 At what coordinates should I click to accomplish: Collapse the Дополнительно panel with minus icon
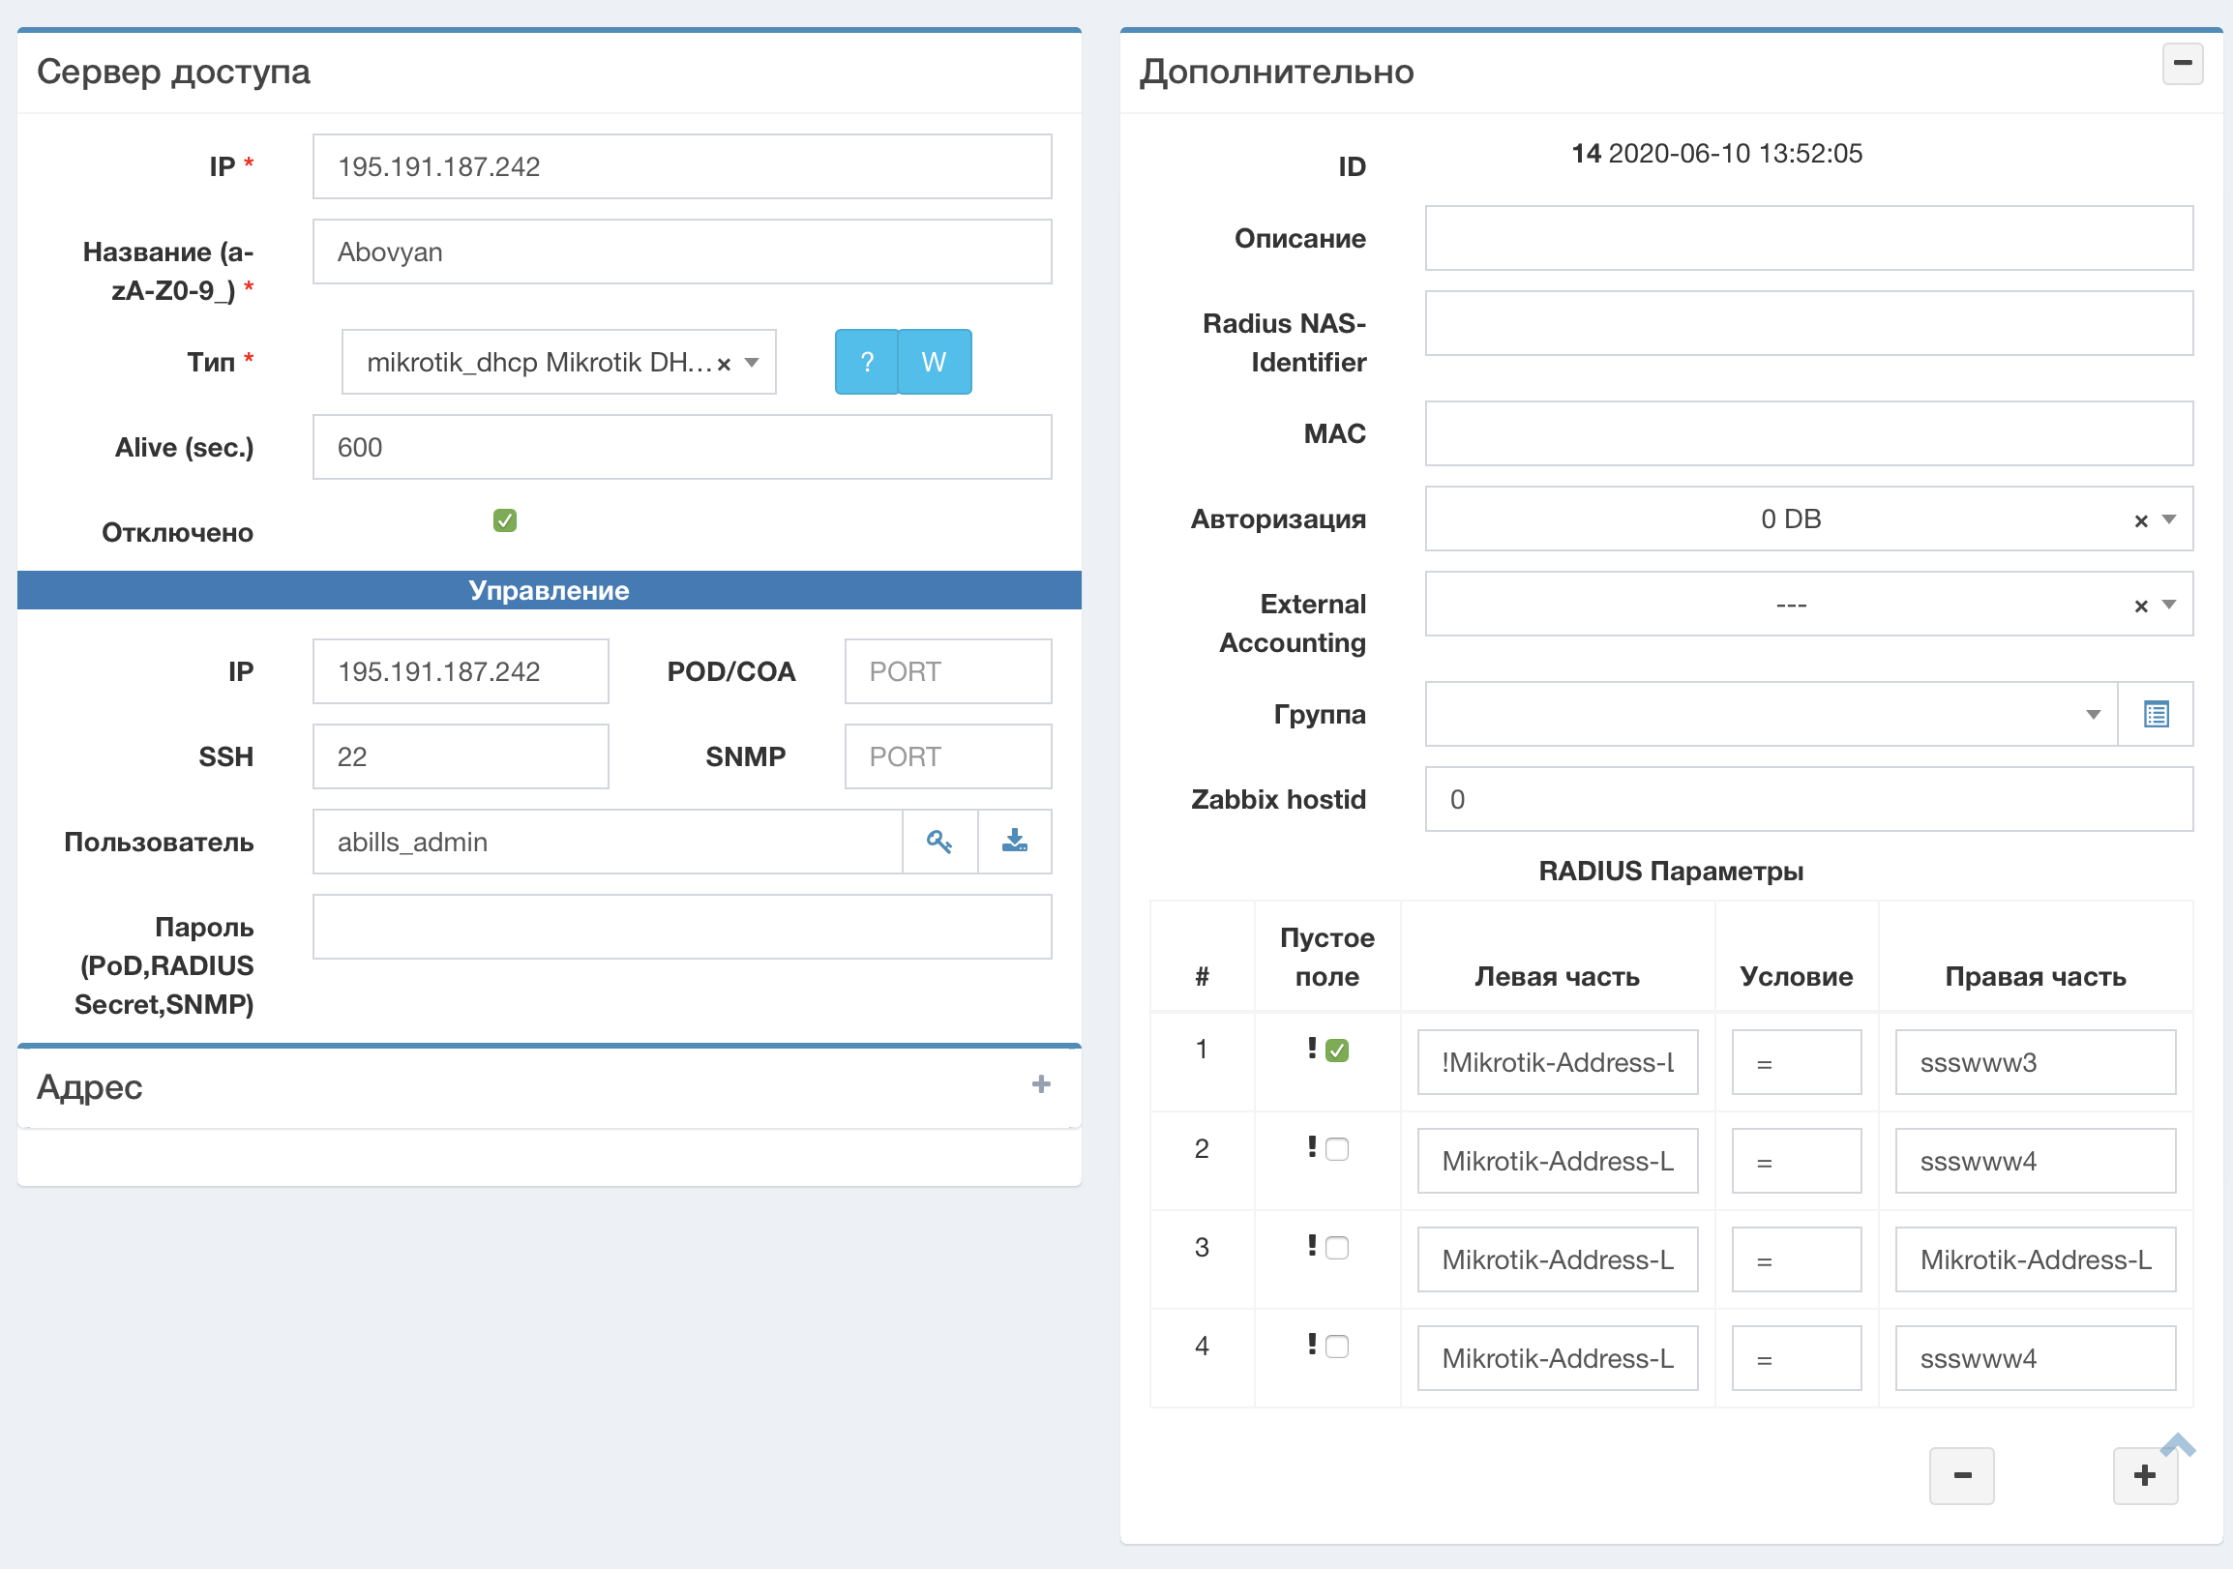pyautogui.click(x=2182, y=64)
